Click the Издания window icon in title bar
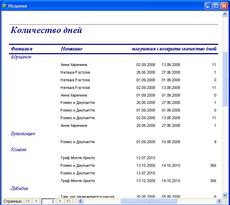The height and width of the screenshot is (205, 230). 4,6
